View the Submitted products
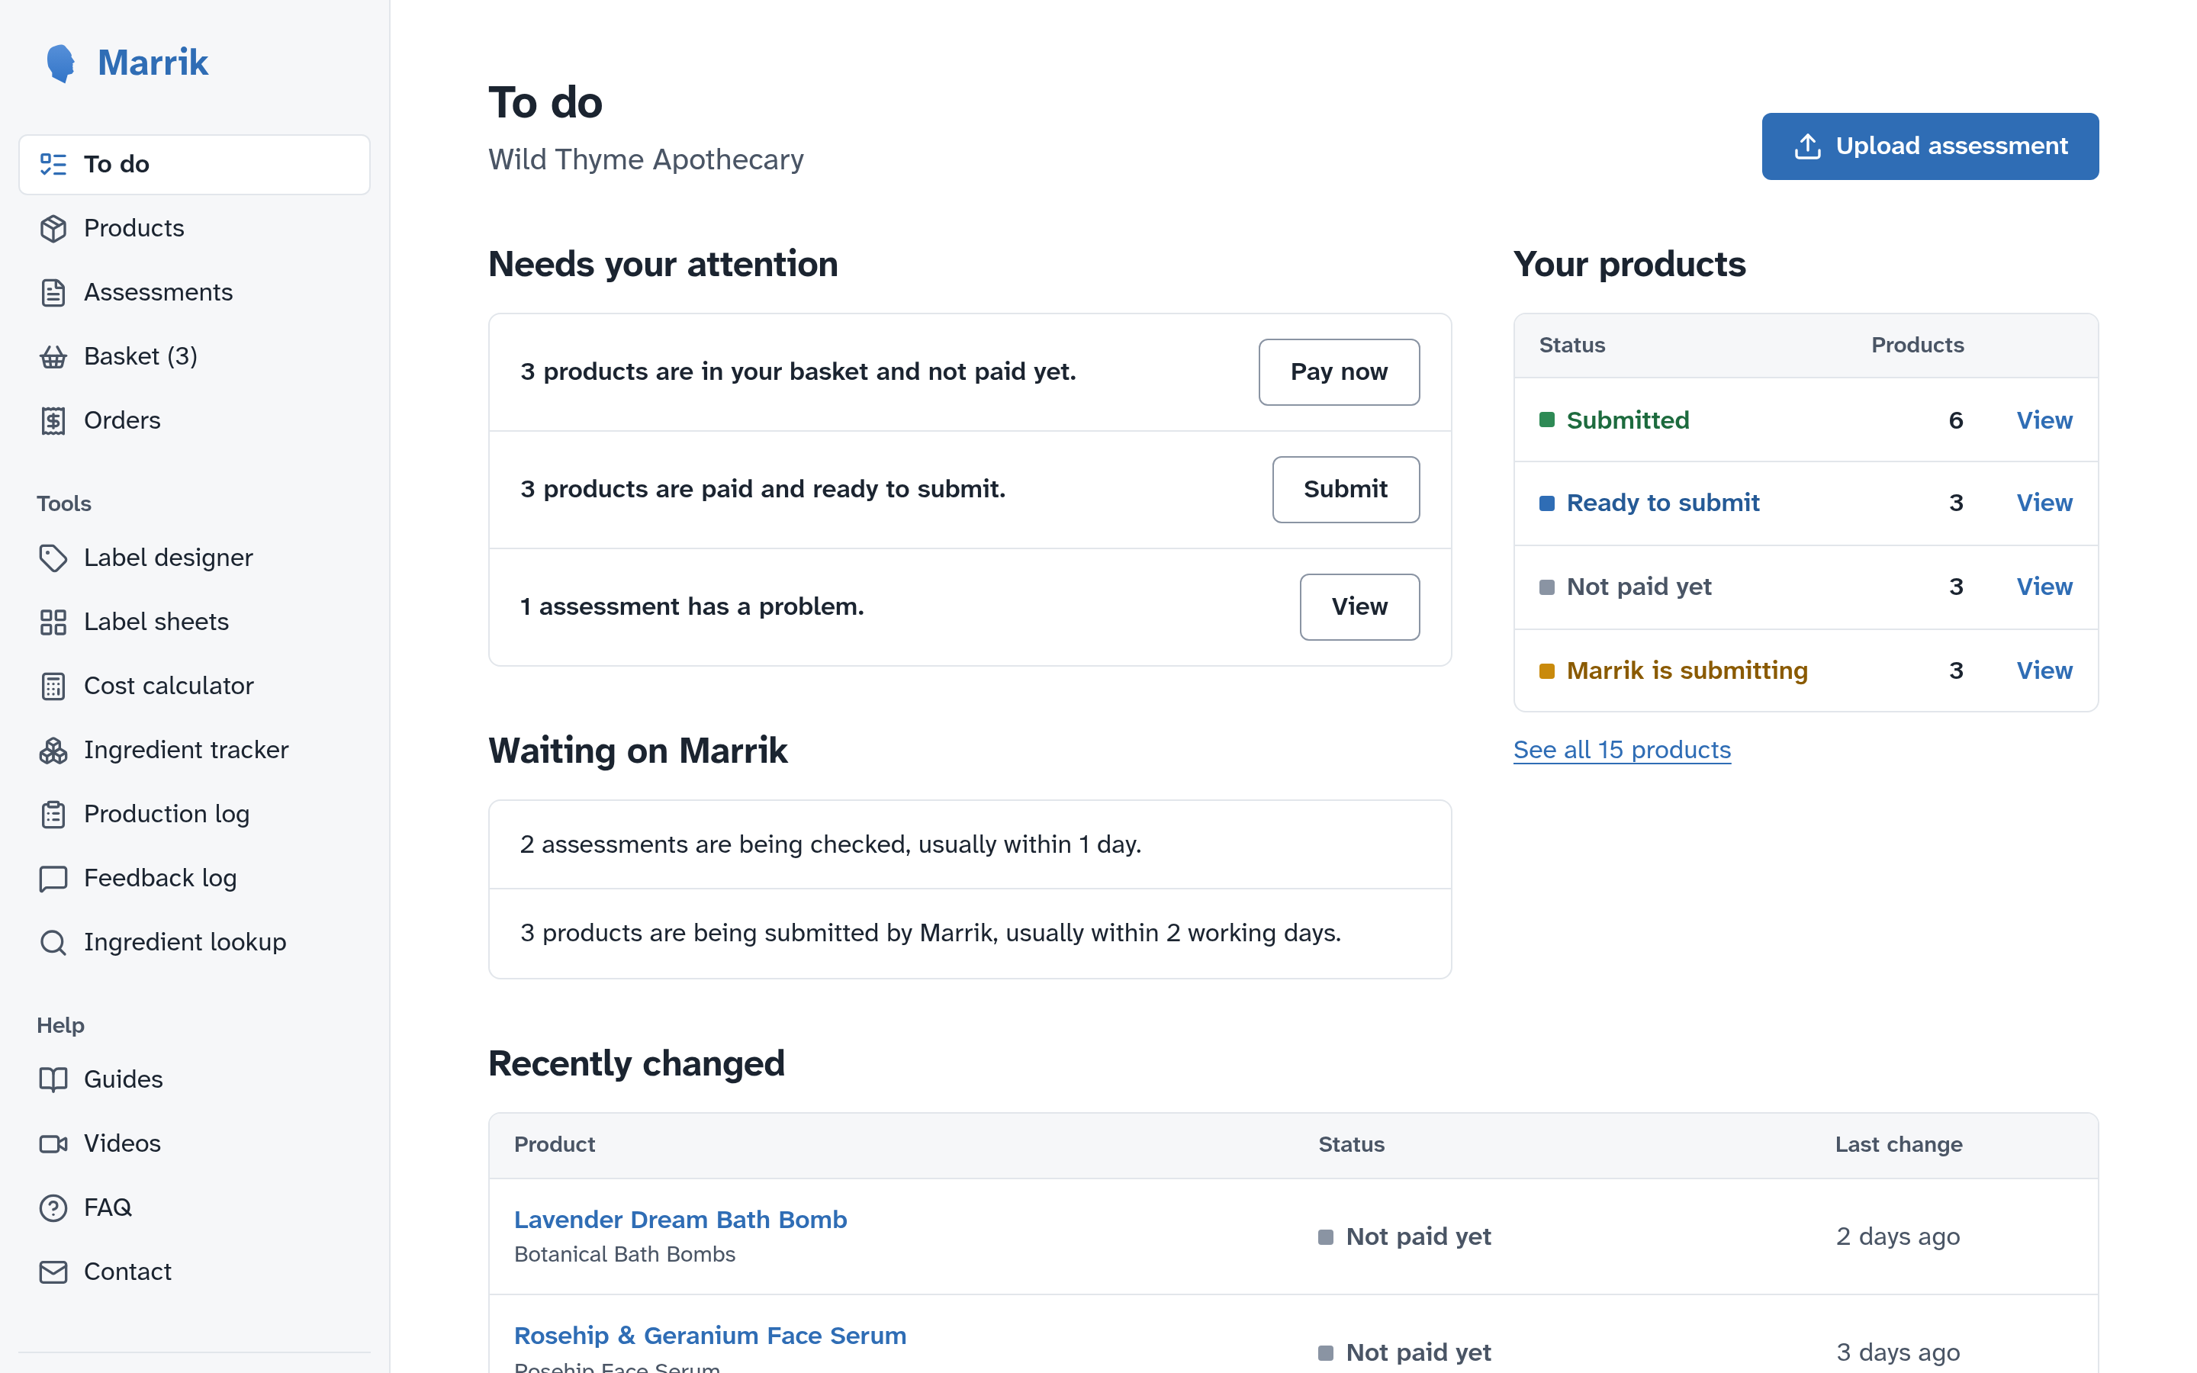Image resolution: width=2197 pixels, height=1373 pixels. (2044, 420)
